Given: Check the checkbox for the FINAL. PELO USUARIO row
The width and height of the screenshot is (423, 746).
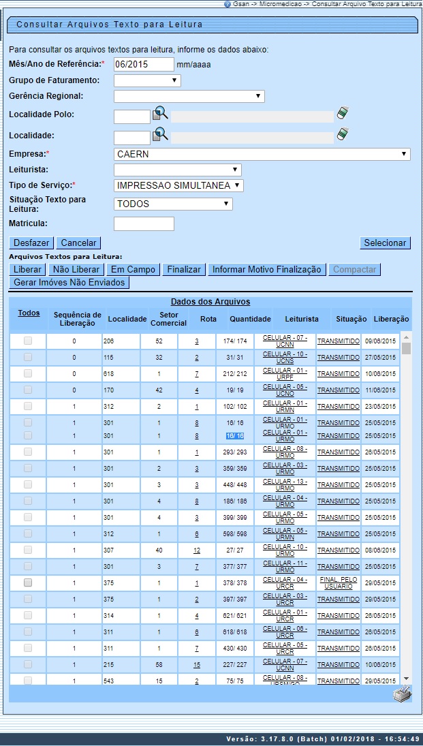Looking at the screenshot, I should coord(28,582).
